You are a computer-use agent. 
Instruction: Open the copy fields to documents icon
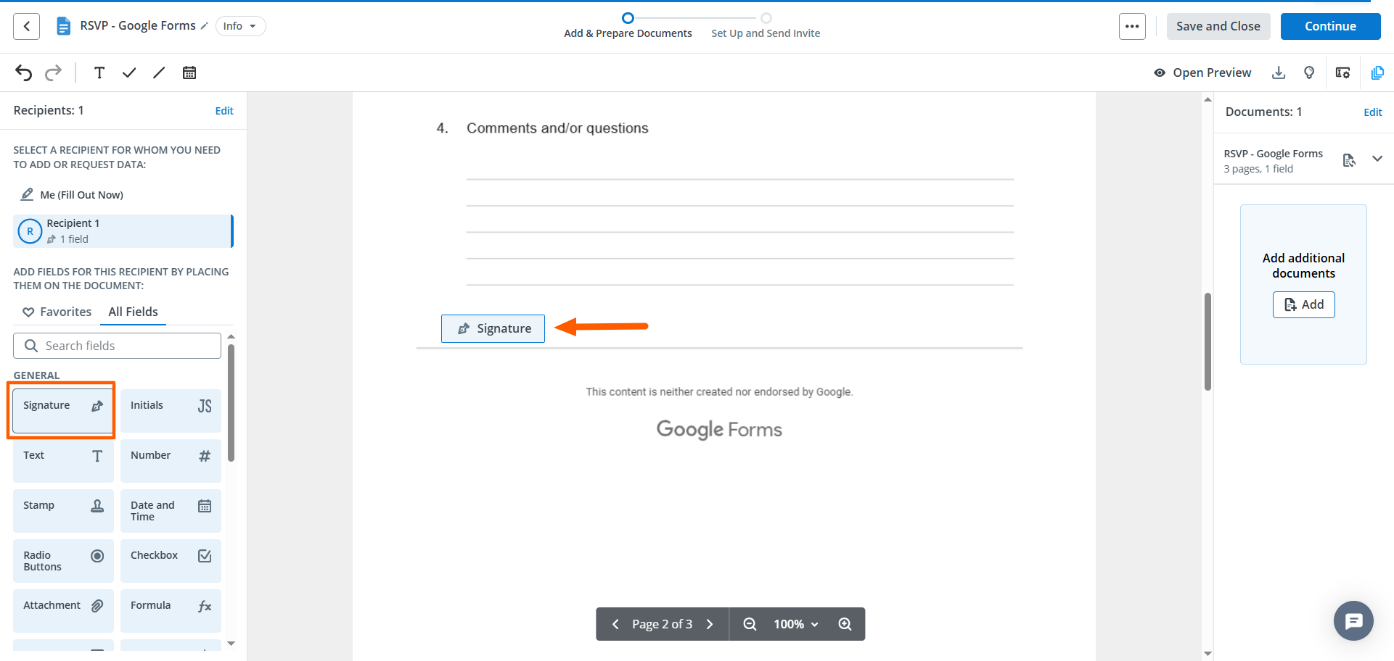1378,72
